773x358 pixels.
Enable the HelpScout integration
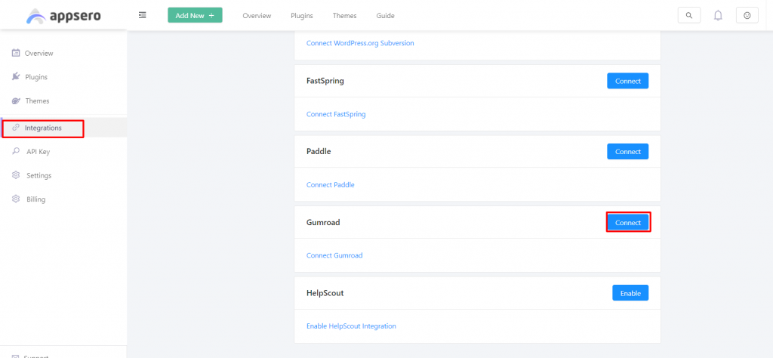click(630, 293)
